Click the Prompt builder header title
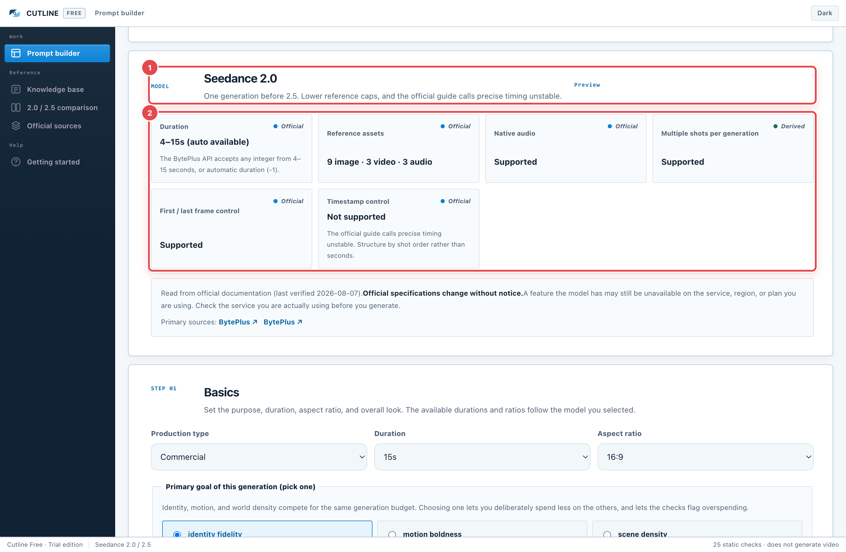 coord(120,13)
